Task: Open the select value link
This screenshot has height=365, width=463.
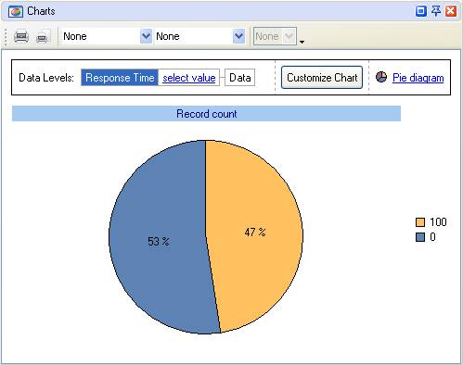Action: click(x=189, y=78)
